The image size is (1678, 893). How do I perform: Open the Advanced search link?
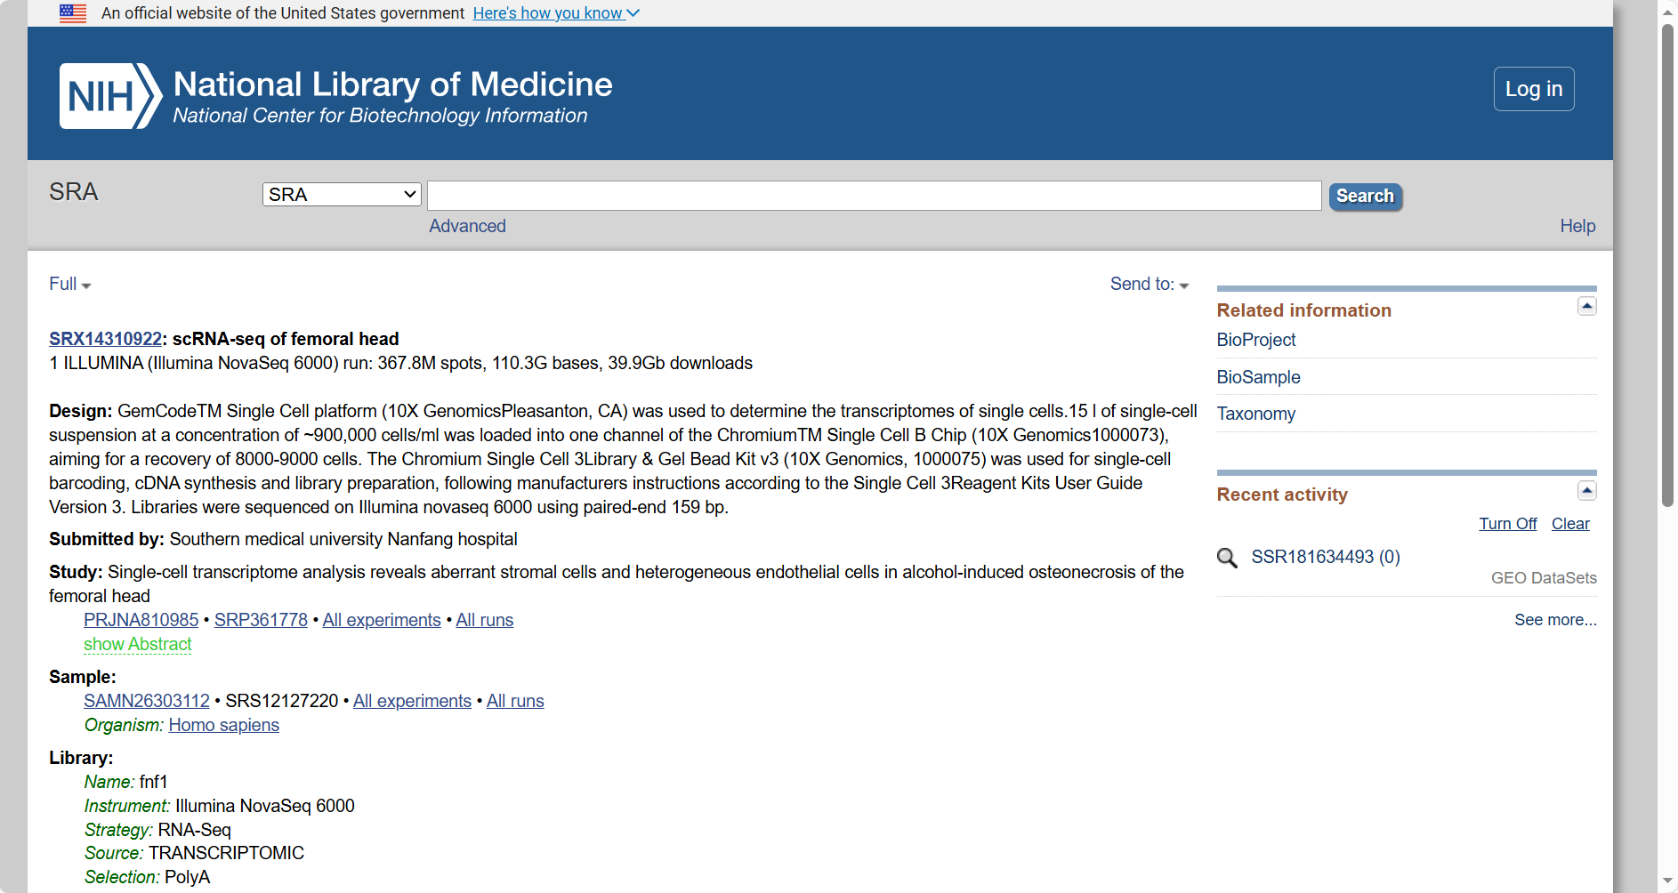(467, 226)
